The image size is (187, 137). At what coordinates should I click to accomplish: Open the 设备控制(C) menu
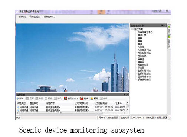point(49,17)
